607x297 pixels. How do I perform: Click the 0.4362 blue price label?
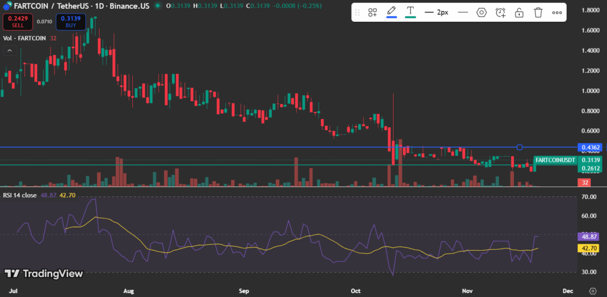pyautogui.click(x=590, y=147)
